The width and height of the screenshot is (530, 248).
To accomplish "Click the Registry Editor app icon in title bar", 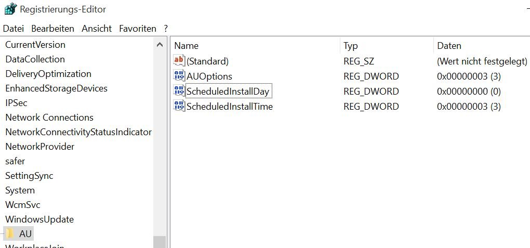I will coord(10,8).
